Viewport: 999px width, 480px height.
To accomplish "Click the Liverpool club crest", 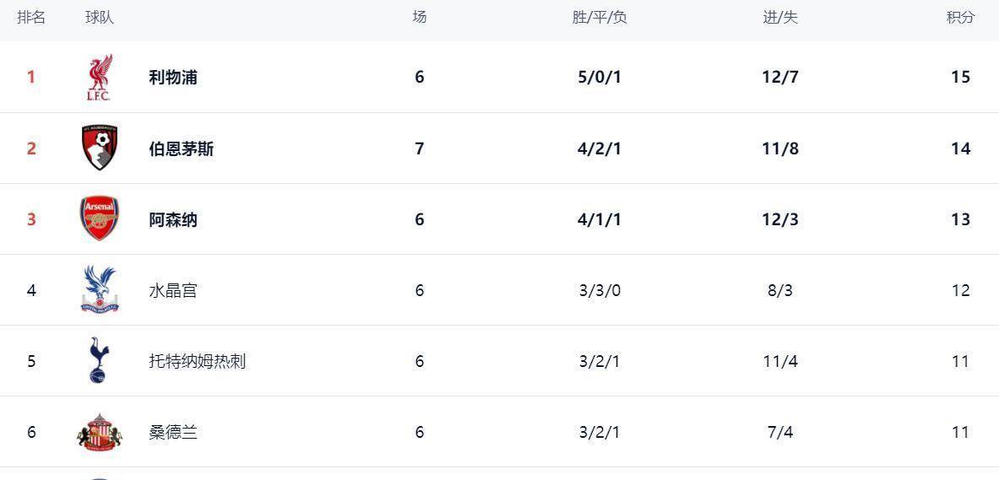I will pos(99,78).
